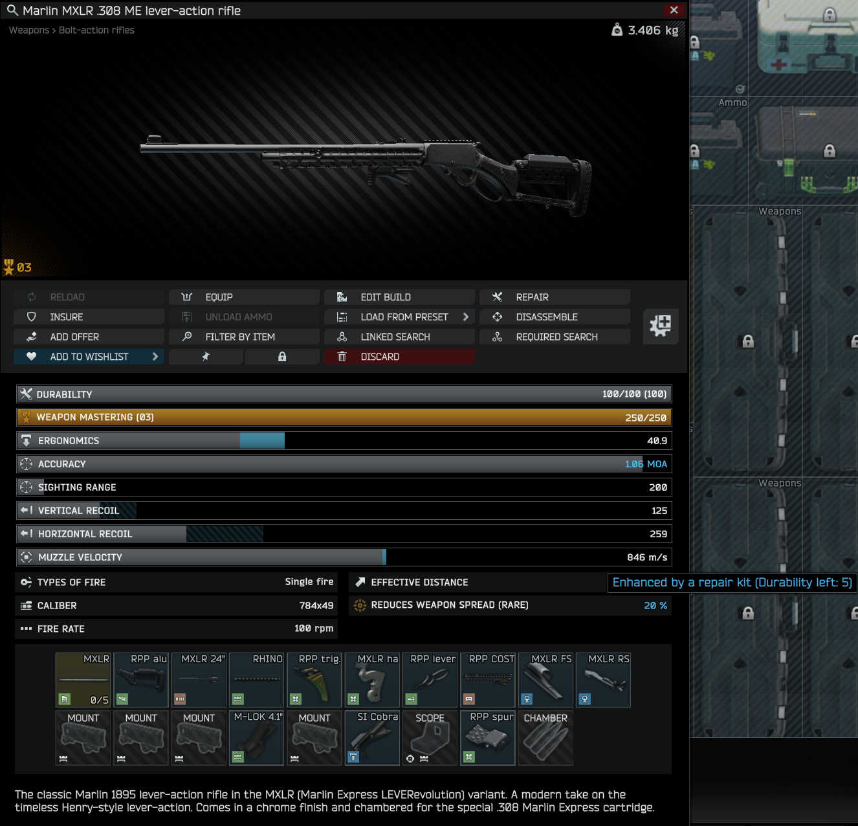Click the Disassemble option
This screenshot has height=826, width=858.
point(555,317)
